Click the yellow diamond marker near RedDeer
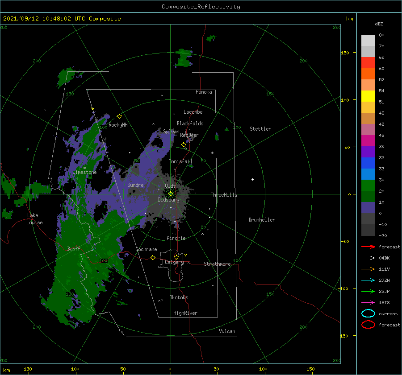 pos(184,145)
